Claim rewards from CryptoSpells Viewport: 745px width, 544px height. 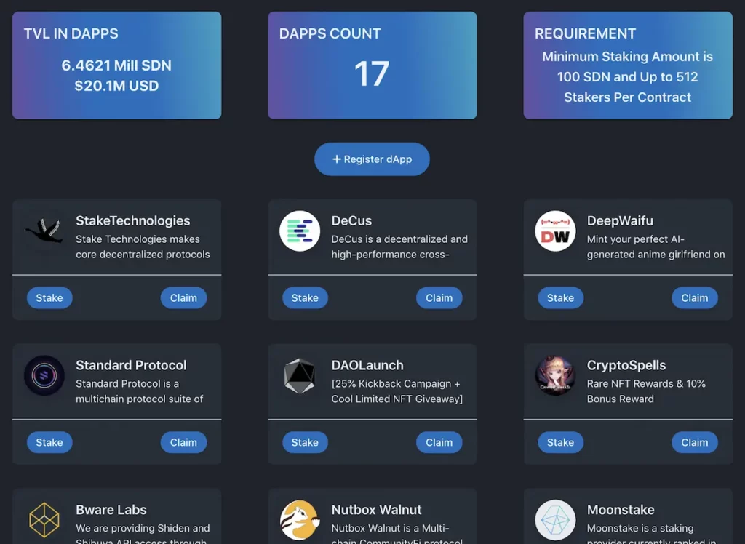pyautogui.click(x=695, y=442)
